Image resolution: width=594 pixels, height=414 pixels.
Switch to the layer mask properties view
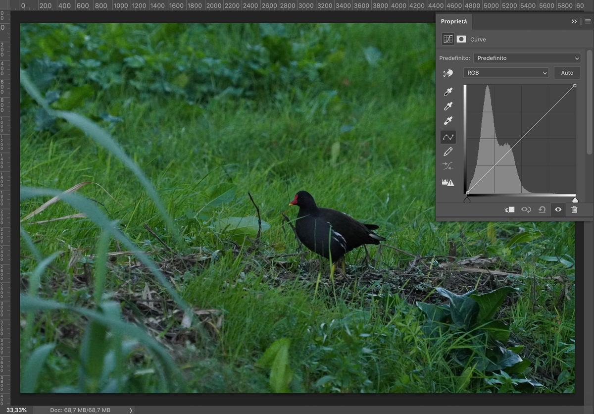tap(461, 39)
